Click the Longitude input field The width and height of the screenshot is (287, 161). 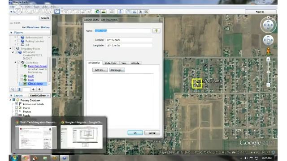click(129, 45)
